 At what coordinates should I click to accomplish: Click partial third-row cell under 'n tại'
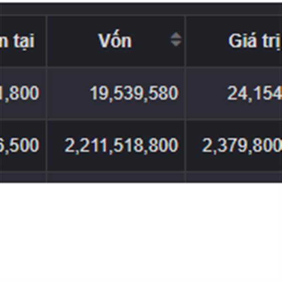coord(23,177)
